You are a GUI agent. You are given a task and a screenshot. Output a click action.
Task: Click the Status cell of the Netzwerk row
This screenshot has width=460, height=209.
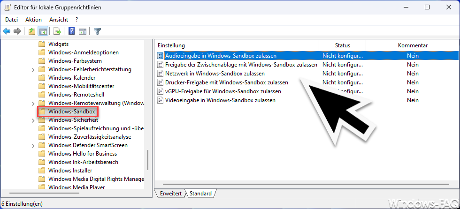(x=343, y=74)
